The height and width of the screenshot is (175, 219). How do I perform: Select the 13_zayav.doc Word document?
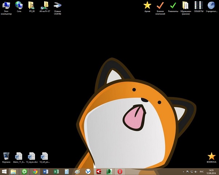point(32,156)
